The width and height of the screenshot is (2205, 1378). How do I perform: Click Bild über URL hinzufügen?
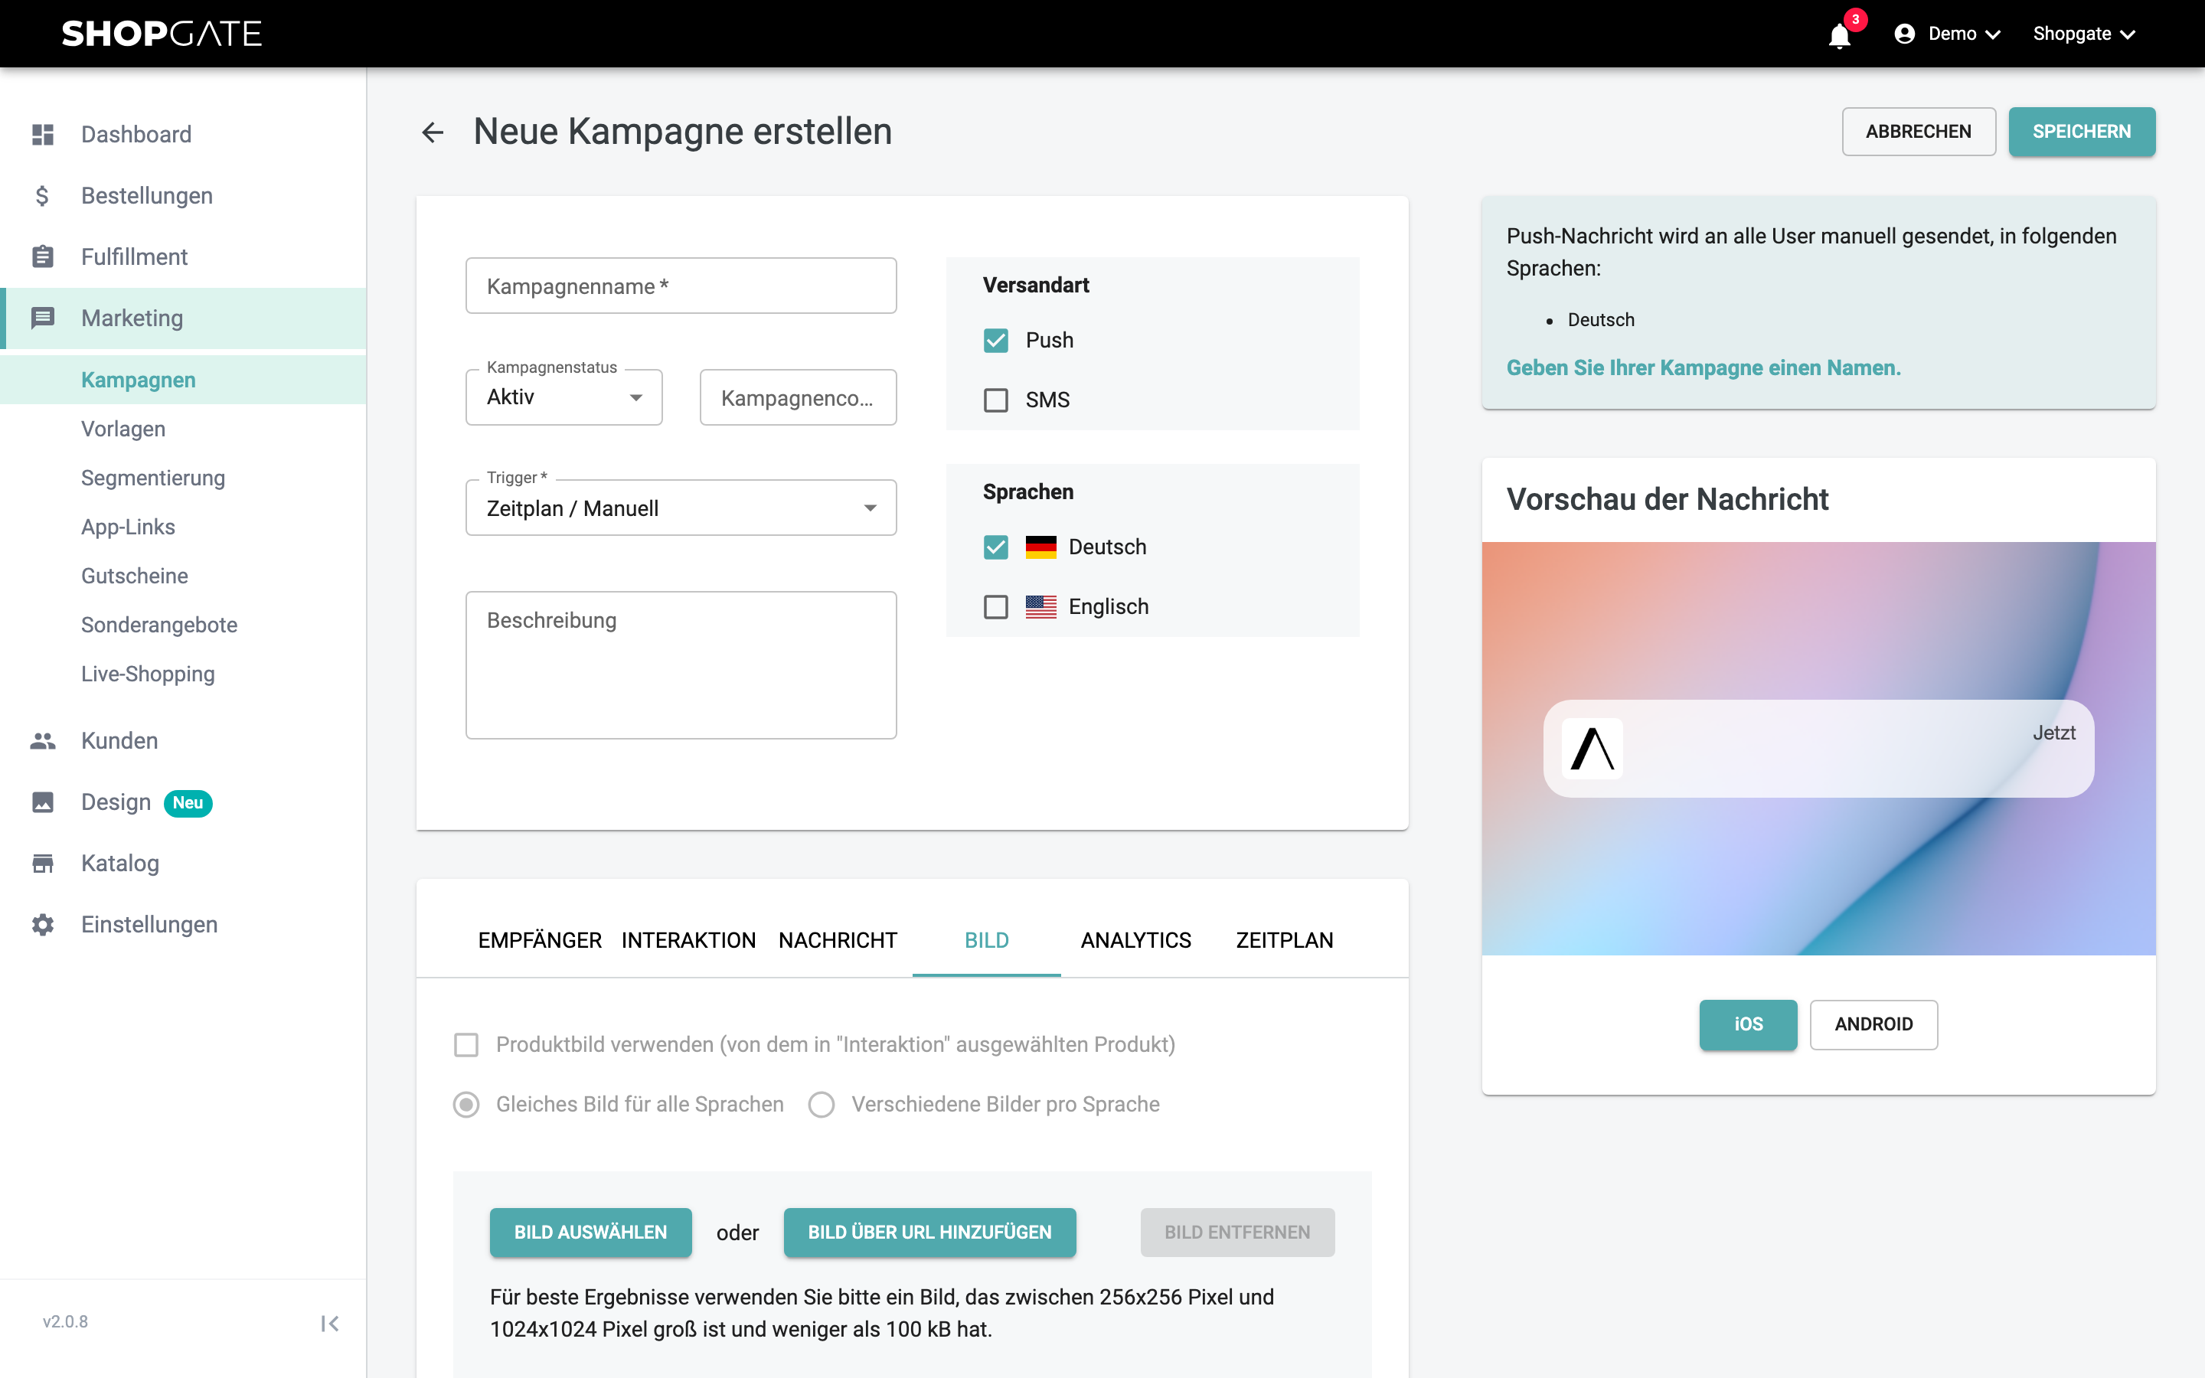[929, 1233]
